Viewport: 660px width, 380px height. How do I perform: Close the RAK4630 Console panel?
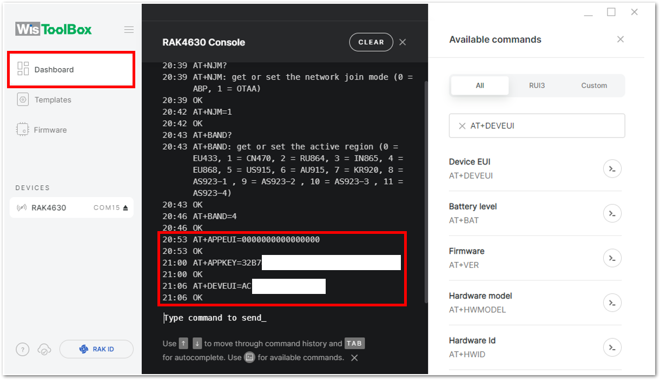click(402, 42)
